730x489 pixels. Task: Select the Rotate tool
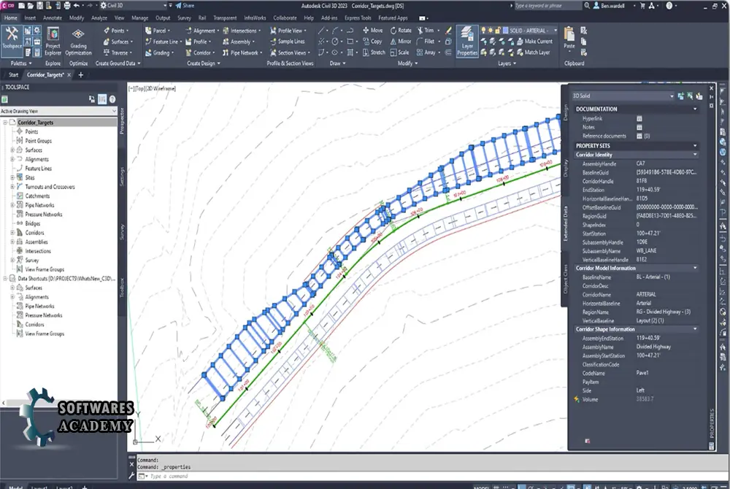pyautogui.click(x=401, y=30)
